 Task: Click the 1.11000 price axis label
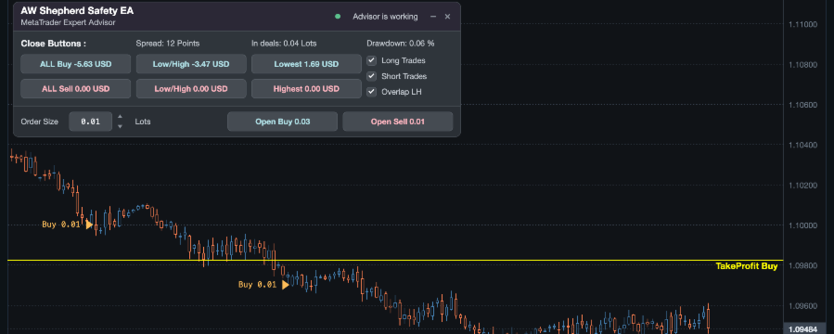tap(802, 24)
